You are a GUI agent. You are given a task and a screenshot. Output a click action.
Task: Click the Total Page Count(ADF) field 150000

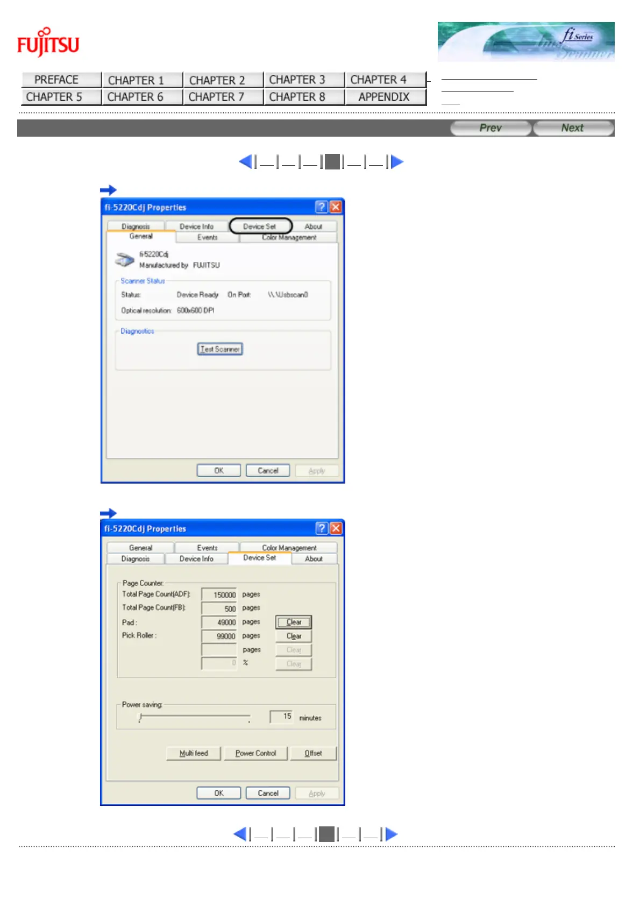pos(219,594)
